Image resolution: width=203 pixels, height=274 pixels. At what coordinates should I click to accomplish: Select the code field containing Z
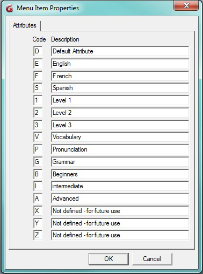point(38,235)
